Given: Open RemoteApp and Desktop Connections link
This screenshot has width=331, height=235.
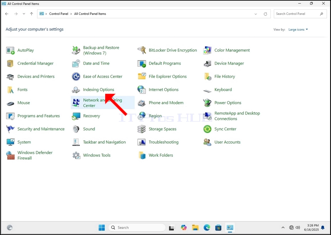Looking at the screenshot, I should coord(237,116).
